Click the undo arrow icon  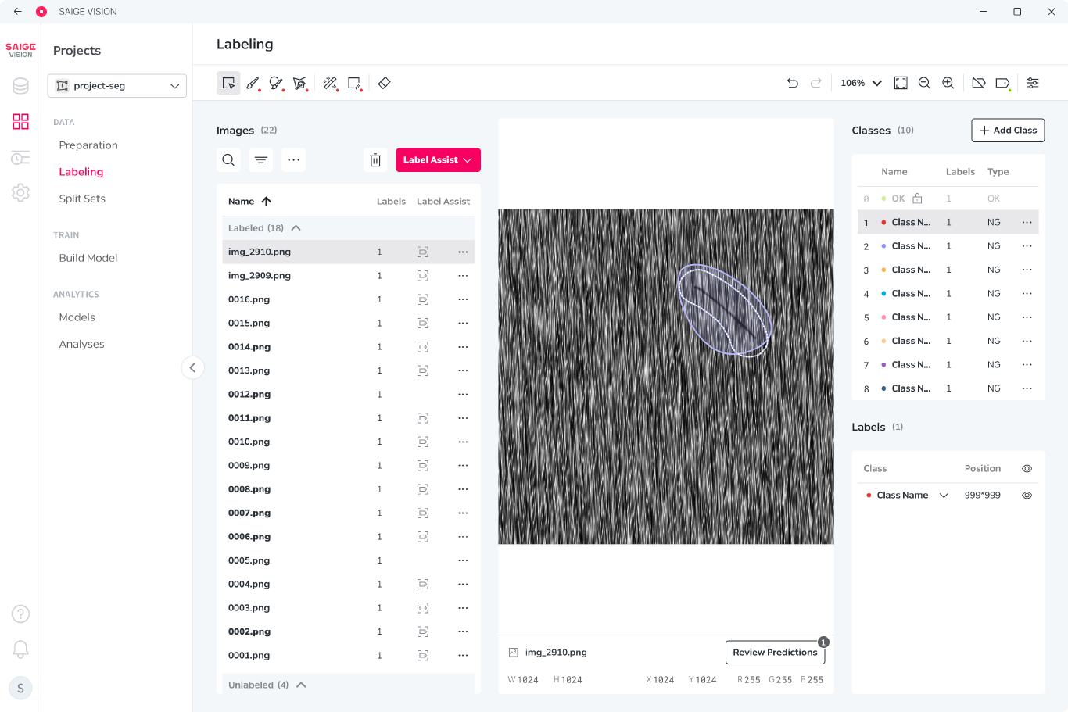pyautogui.click(x=793, y=83)
